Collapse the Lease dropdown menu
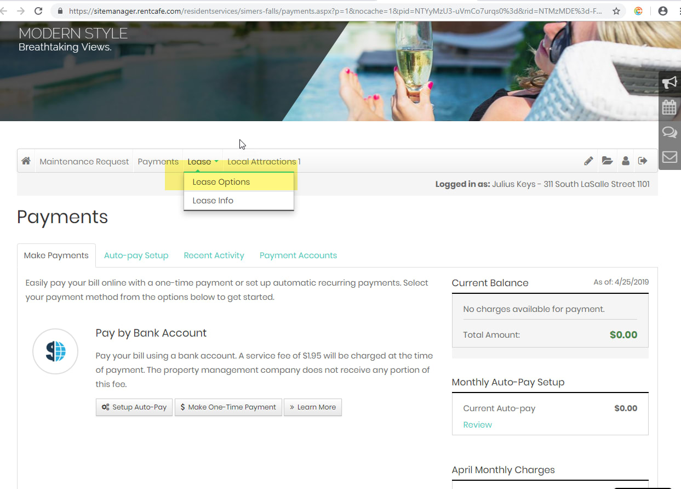Viewport: 681px width, 489px height. (x=203, y=162)
